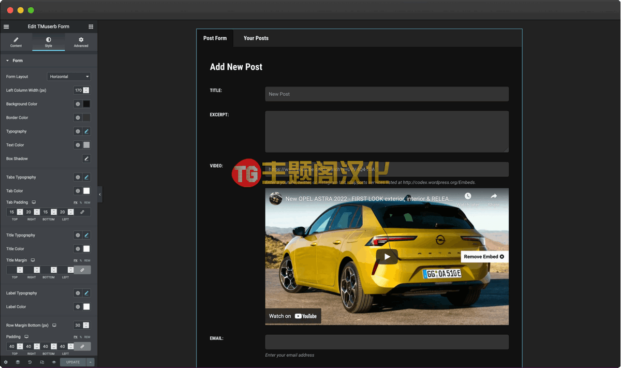
Task: Edit Title Typography with pencil
Action: click(x=86, y=235)
